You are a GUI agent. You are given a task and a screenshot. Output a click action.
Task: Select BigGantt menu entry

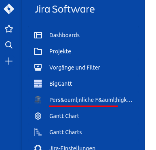click(61, 84)
